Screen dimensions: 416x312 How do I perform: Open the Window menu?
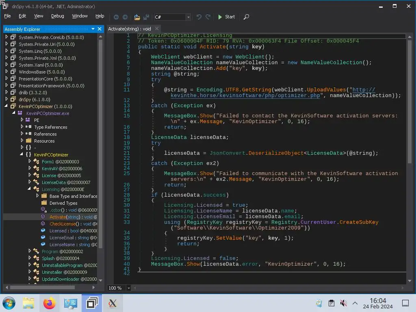click(80, 16)
